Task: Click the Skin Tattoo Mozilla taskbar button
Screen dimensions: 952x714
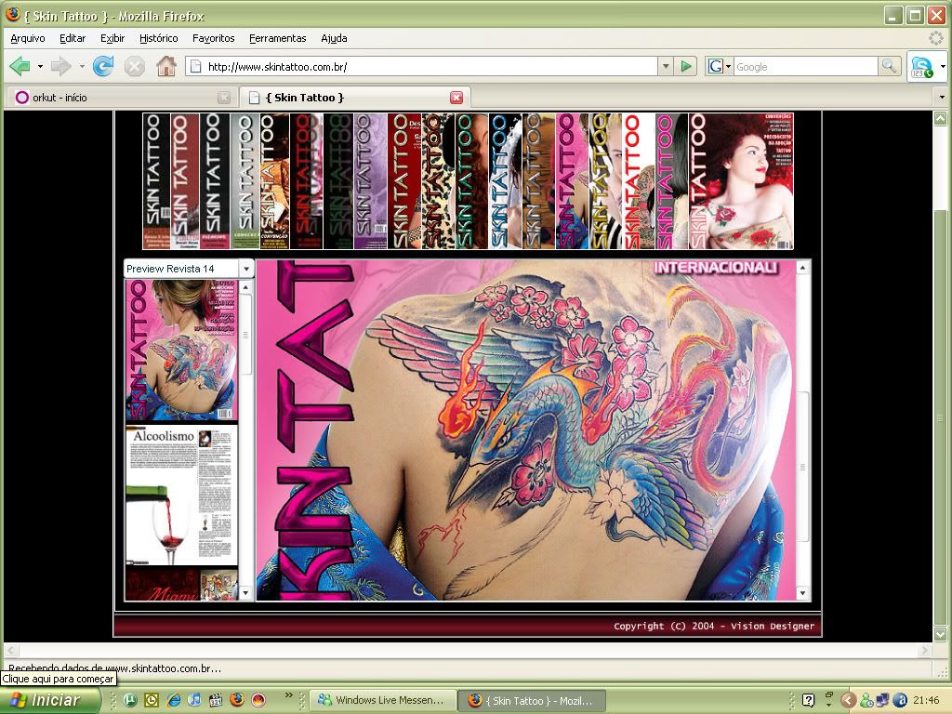Action: coord(531,701)
